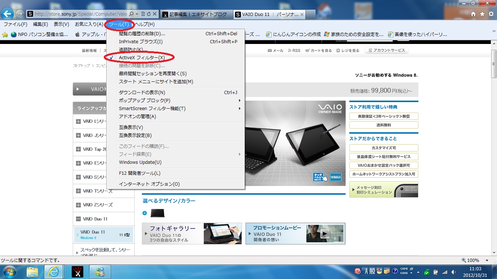Expand the VAIO Eシリーズ plus icon
Screen dimensions: 497x279
point(78,163)
